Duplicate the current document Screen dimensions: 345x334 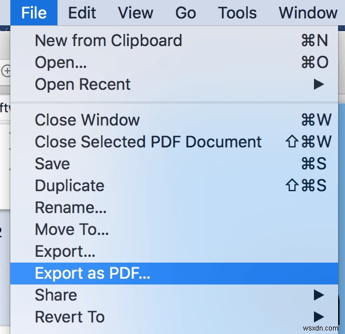[70, 185]
